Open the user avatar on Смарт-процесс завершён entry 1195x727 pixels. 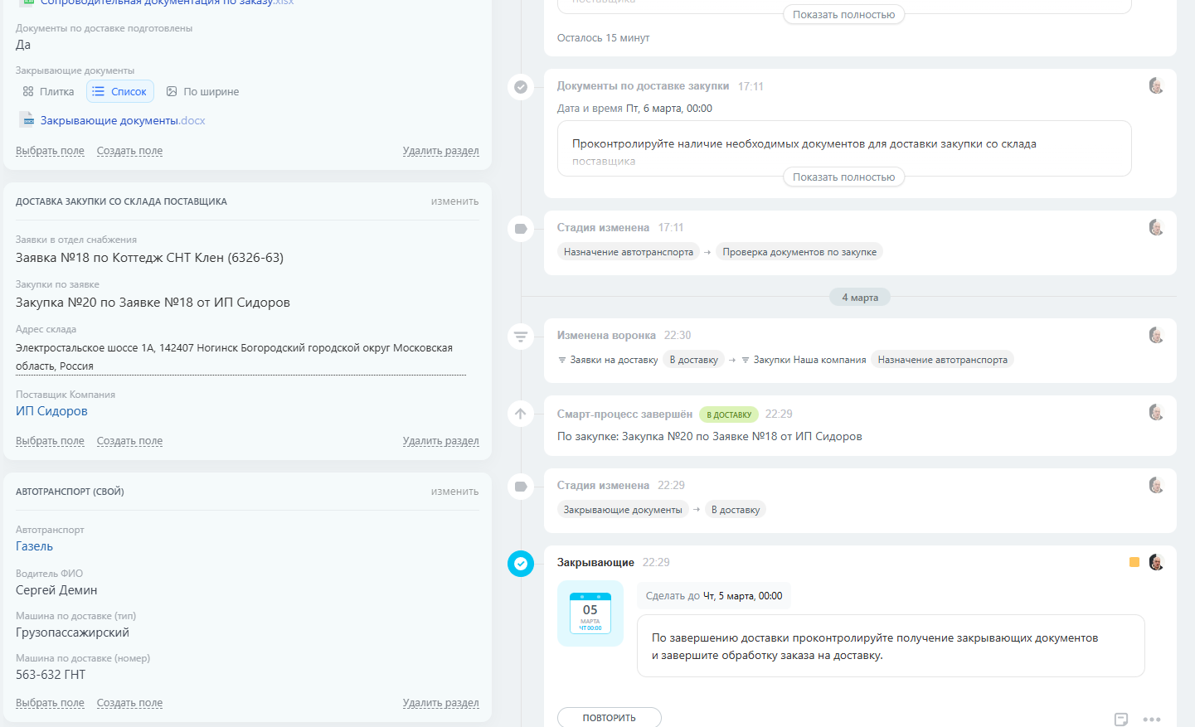(1157, 412)
